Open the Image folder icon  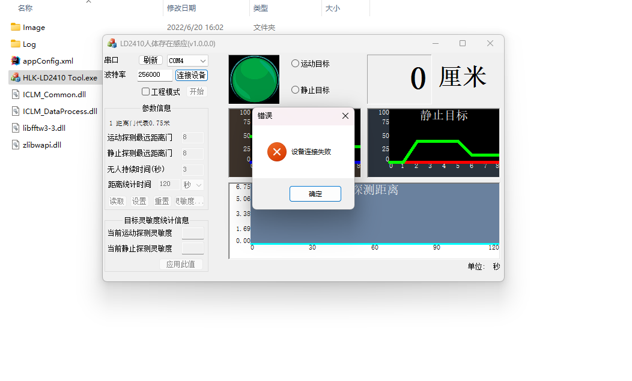point(15,27)
